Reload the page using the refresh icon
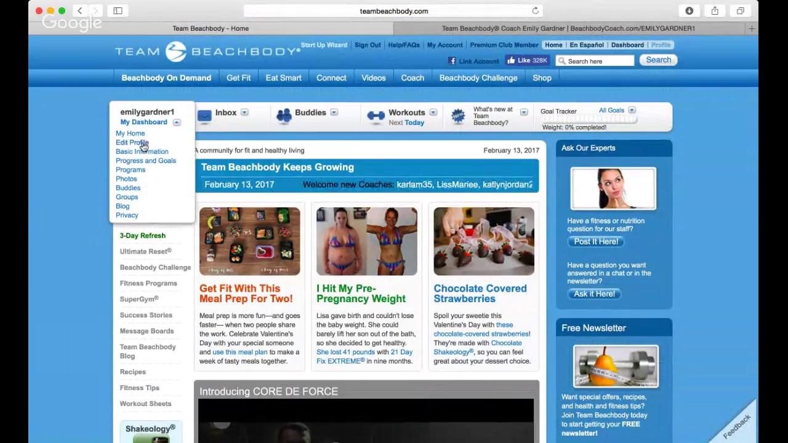Screen dimensions: 788x443 536,10
